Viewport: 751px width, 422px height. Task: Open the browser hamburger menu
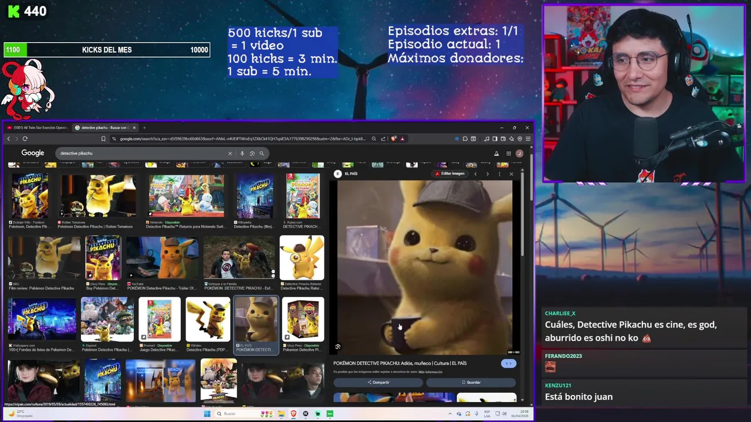tap(528, 139)
